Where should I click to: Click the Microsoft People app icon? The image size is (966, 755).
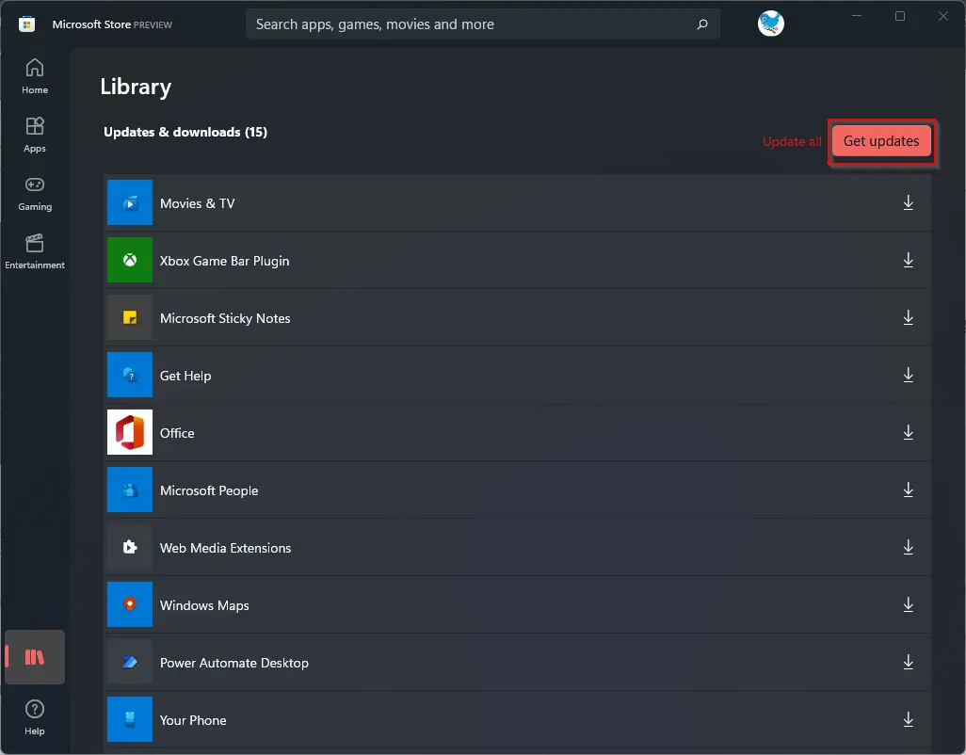(x=129, y=490)
